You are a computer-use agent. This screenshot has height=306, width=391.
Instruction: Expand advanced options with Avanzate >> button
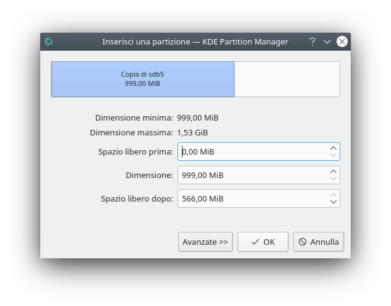coord(205,242)
